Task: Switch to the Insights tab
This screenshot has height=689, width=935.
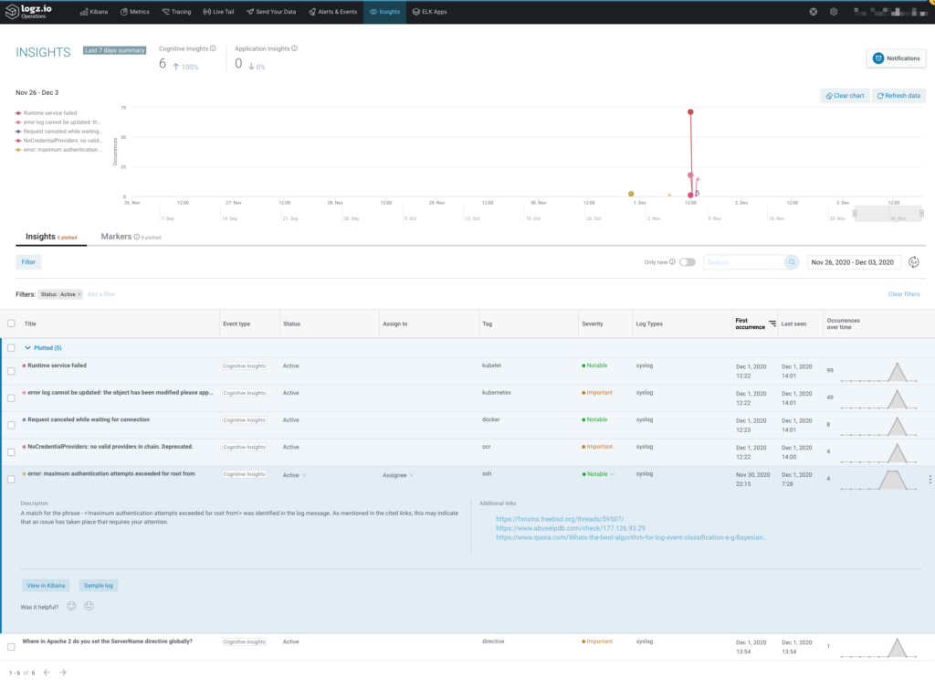Action: pyautogui.click(x=51, y=237)
